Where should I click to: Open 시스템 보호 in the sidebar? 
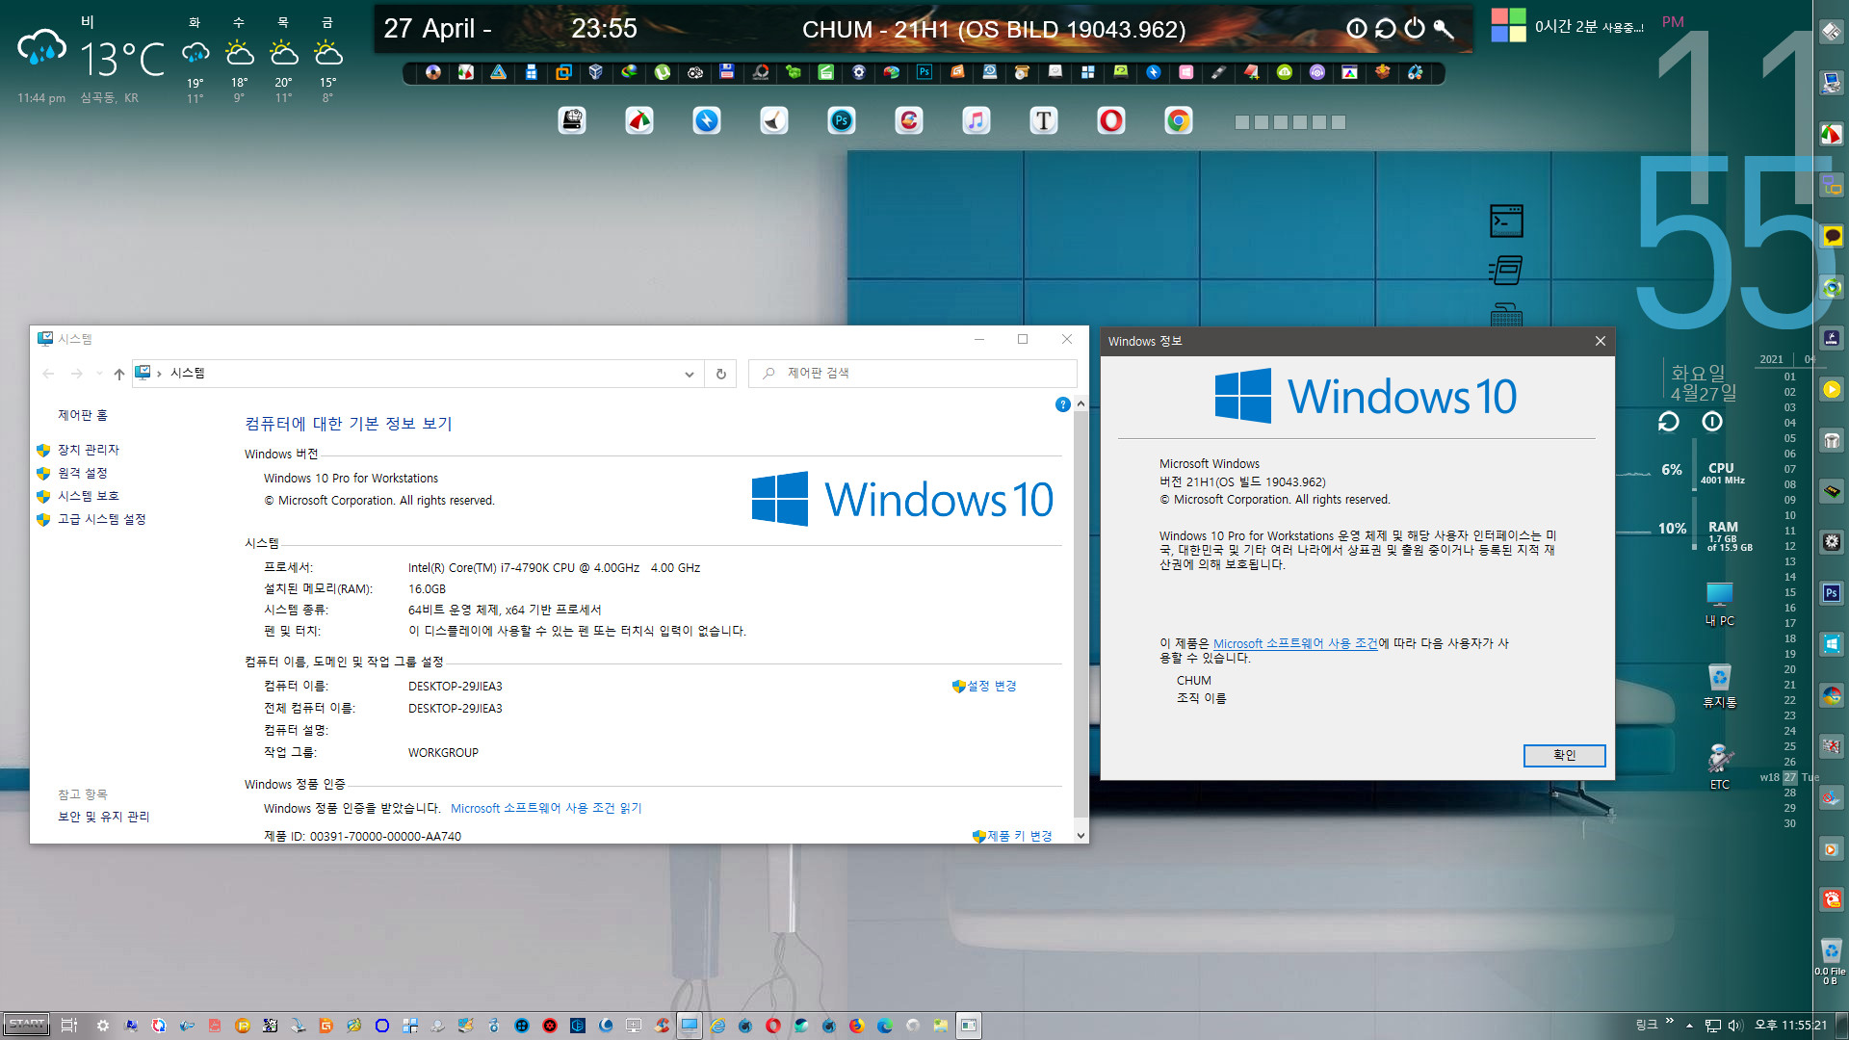coord(89,496)
